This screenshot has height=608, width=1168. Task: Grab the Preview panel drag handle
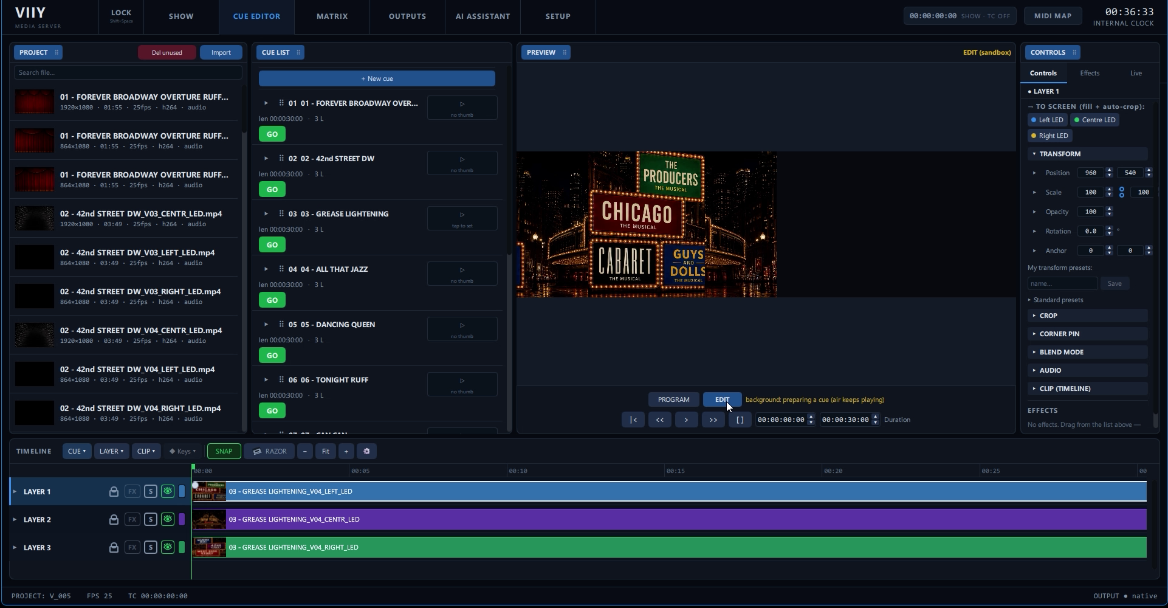coord(565,52)
